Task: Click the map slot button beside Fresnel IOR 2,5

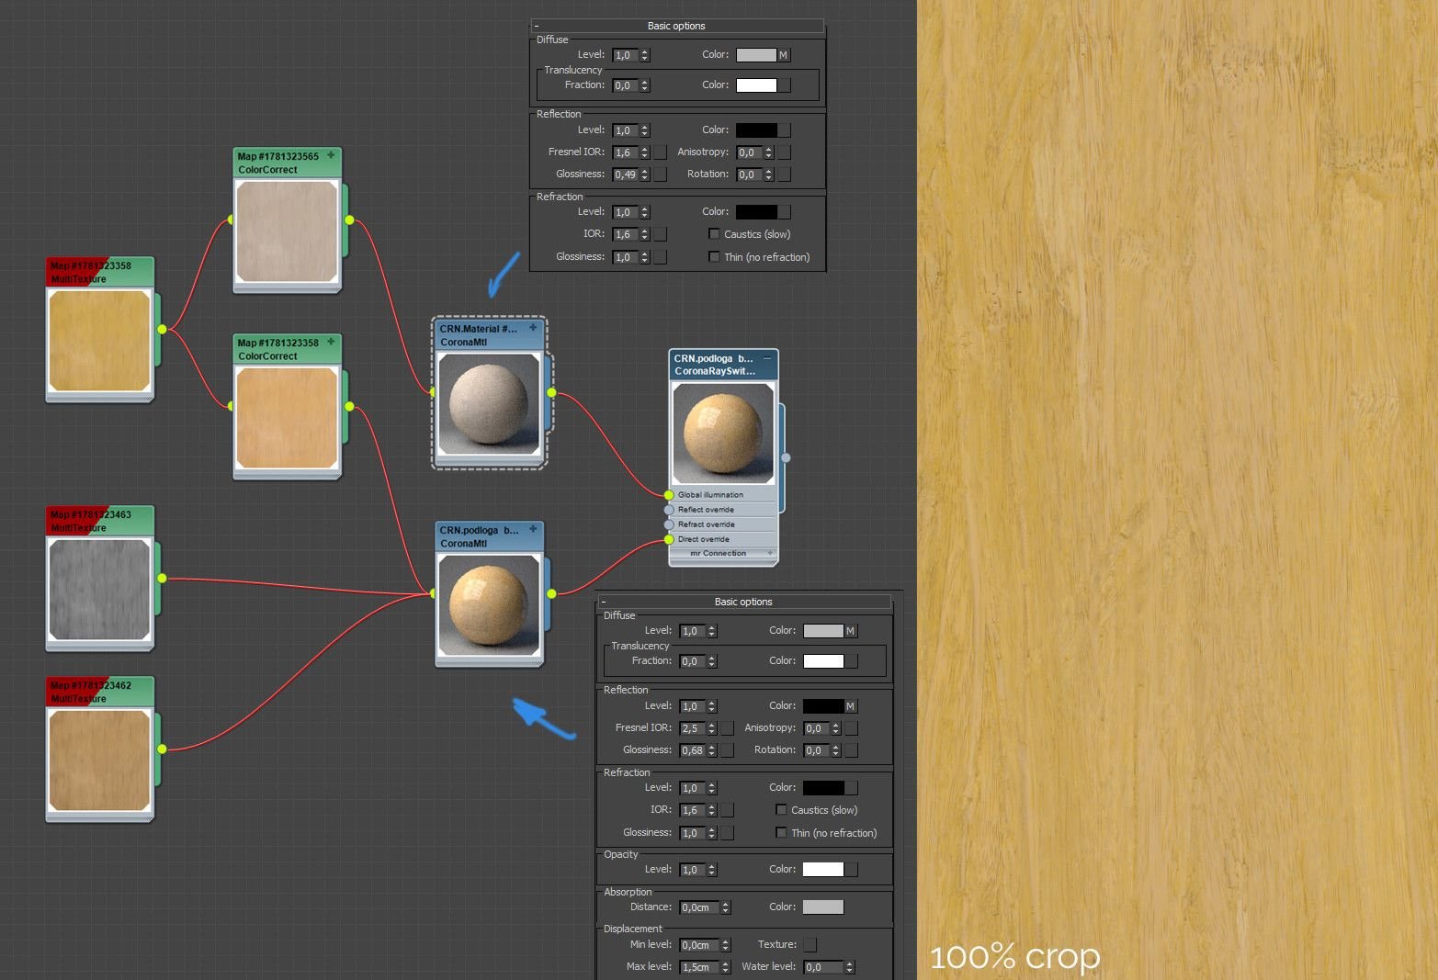Action: click(x=728, y=728)
